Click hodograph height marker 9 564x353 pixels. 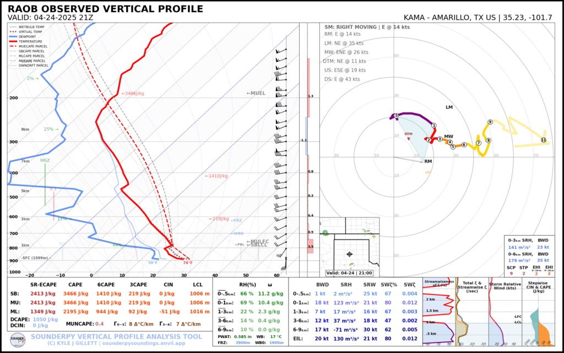[x=490, y=122]
